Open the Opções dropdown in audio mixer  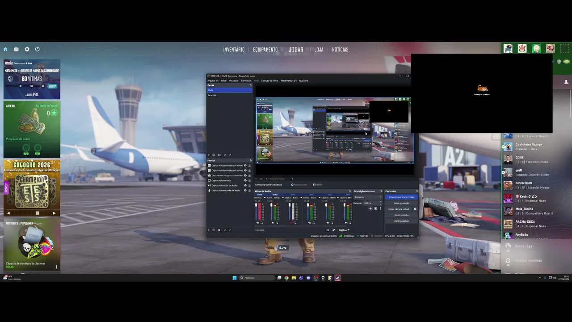pos(344,230)
